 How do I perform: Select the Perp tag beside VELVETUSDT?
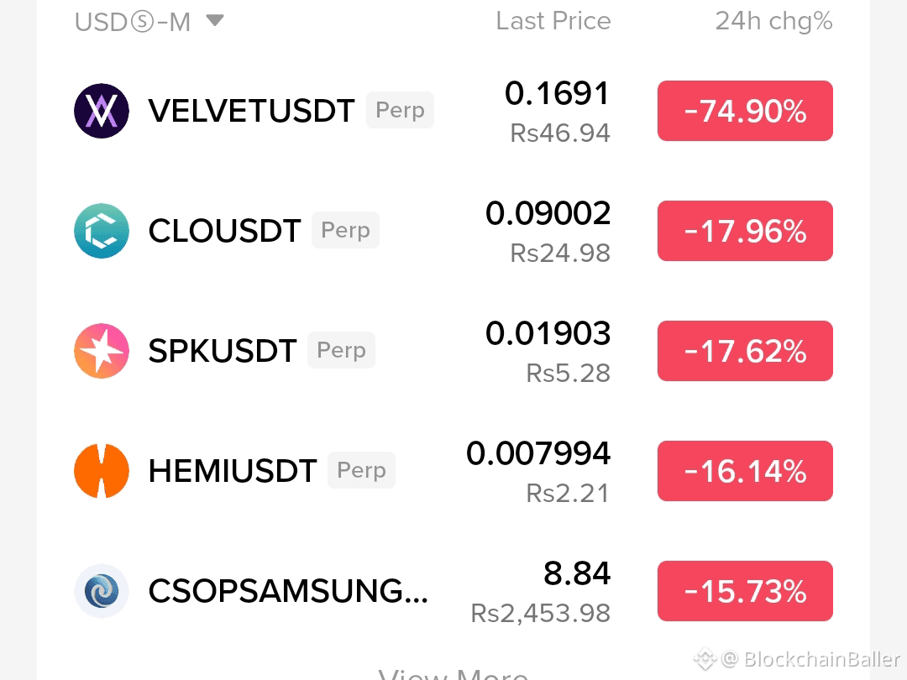(400, 110)
